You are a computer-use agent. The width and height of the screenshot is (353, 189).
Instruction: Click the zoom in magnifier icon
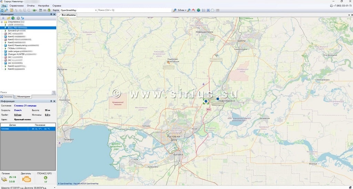coord(175,10)
